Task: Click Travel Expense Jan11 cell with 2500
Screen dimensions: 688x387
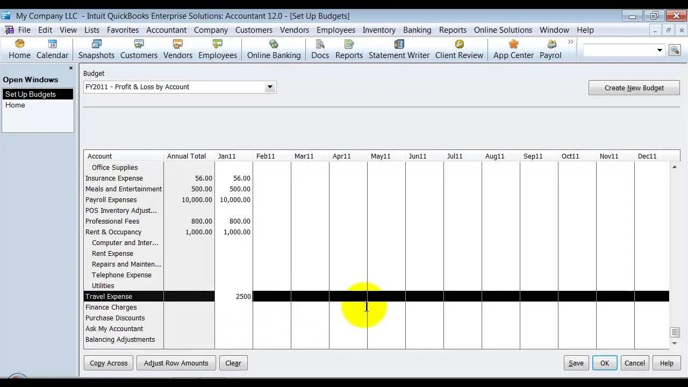Action: [x=234, y=296]
